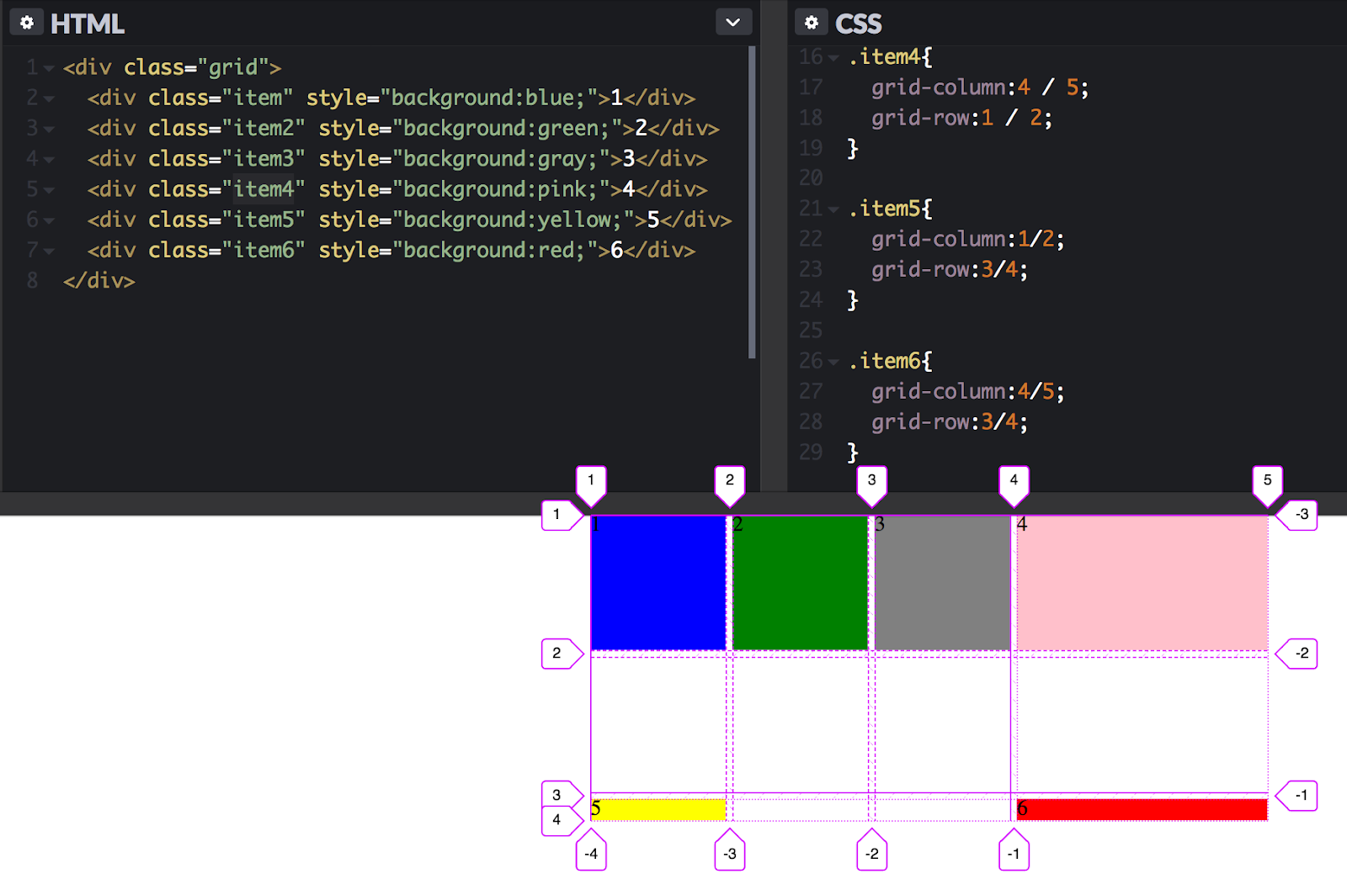Switch to the CSS panel header
The image size is (1347, 879).
pos(859,23)
